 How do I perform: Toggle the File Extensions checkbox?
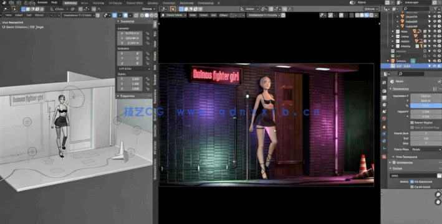point(412,182)
